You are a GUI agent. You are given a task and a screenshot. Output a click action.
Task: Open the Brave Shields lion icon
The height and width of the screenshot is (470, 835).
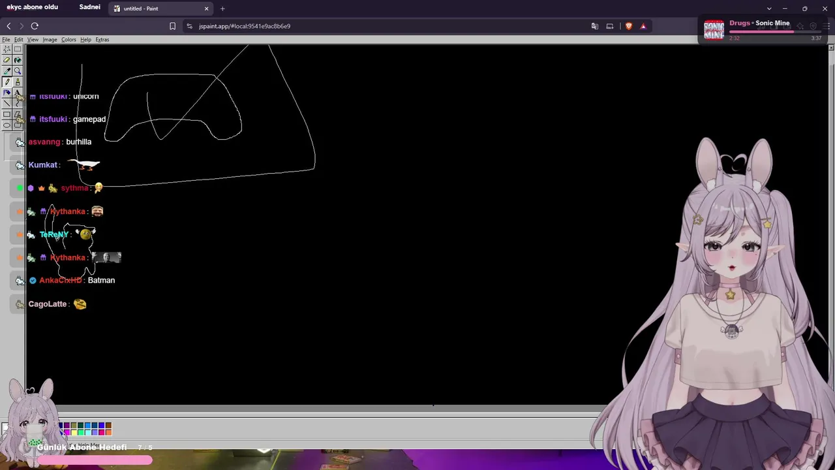(629, 26)
